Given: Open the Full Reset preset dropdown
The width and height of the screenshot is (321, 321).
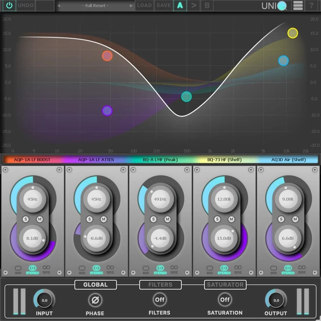Looking at the screenshot, I should 95,6.
